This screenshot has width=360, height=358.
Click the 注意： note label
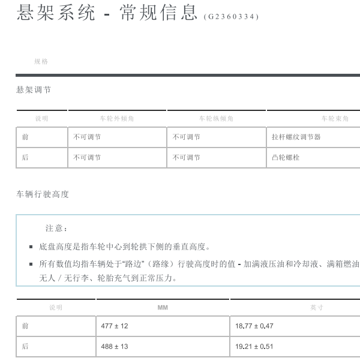click(x=56, y=228)
